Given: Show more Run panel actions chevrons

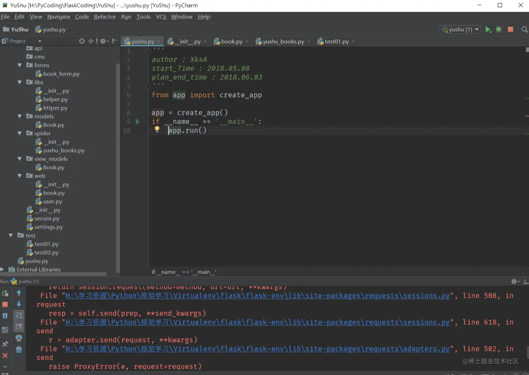Looking at the screenshot, I should point(5,367).
